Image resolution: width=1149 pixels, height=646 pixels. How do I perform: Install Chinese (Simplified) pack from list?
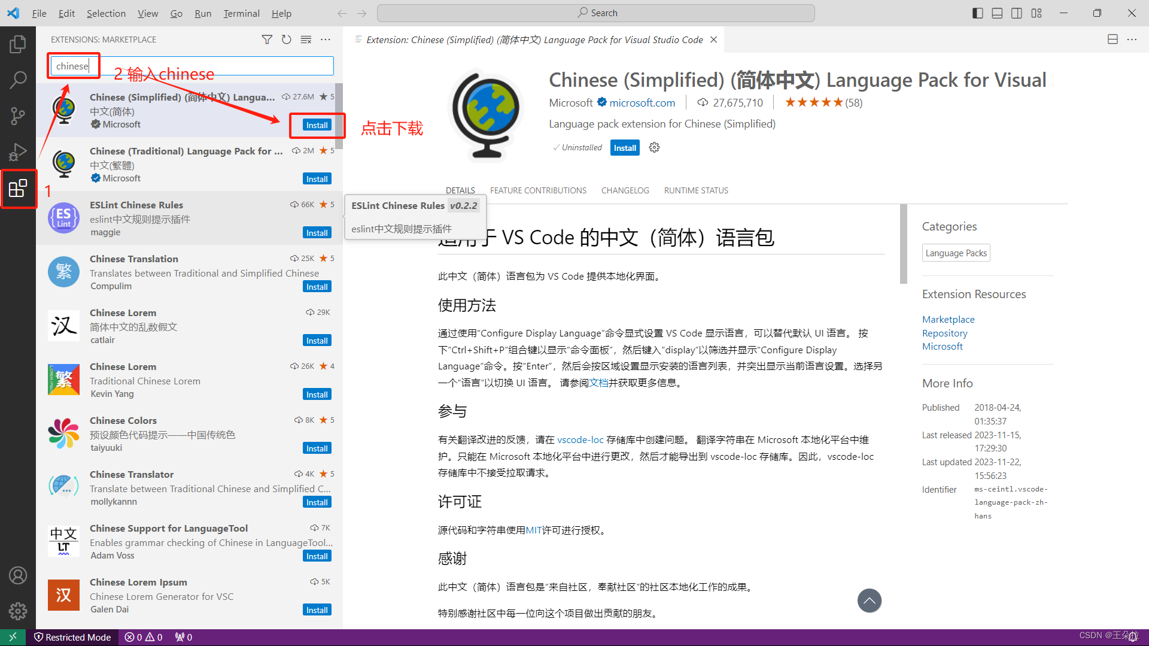pyautogui.click(x=317, y=125)
